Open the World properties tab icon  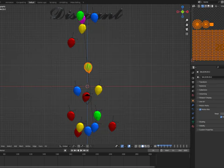point(193,95)
